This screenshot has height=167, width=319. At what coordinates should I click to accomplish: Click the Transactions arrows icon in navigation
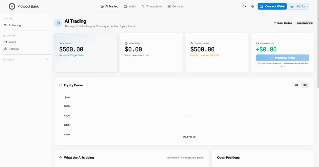(143, 6)
